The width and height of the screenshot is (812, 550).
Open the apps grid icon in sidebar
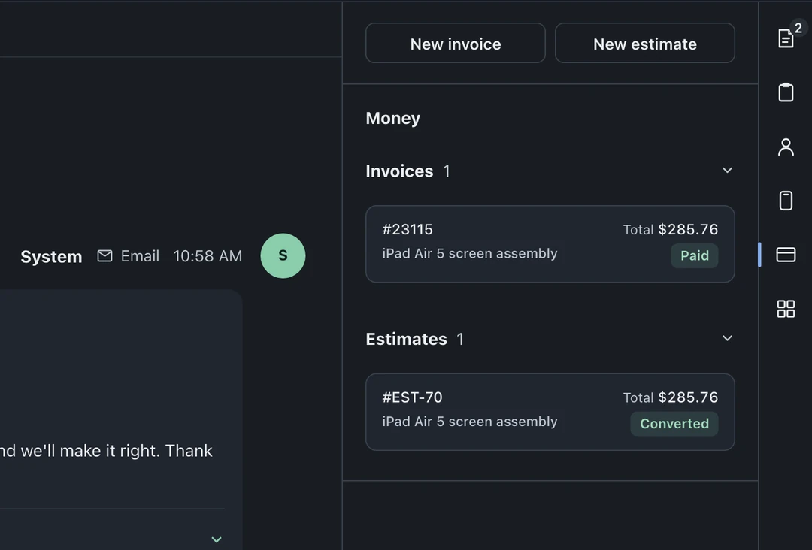tap(786, 309)
